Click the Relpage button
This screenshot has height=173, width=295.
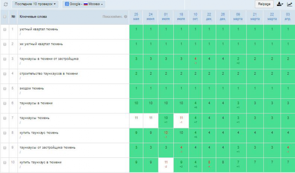click(x=264, y=4)
